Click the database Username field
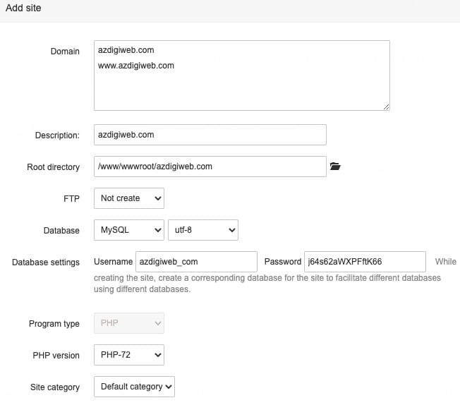Image resolution: width=460 pixels, height=405 pixels. tap(196, 262)
